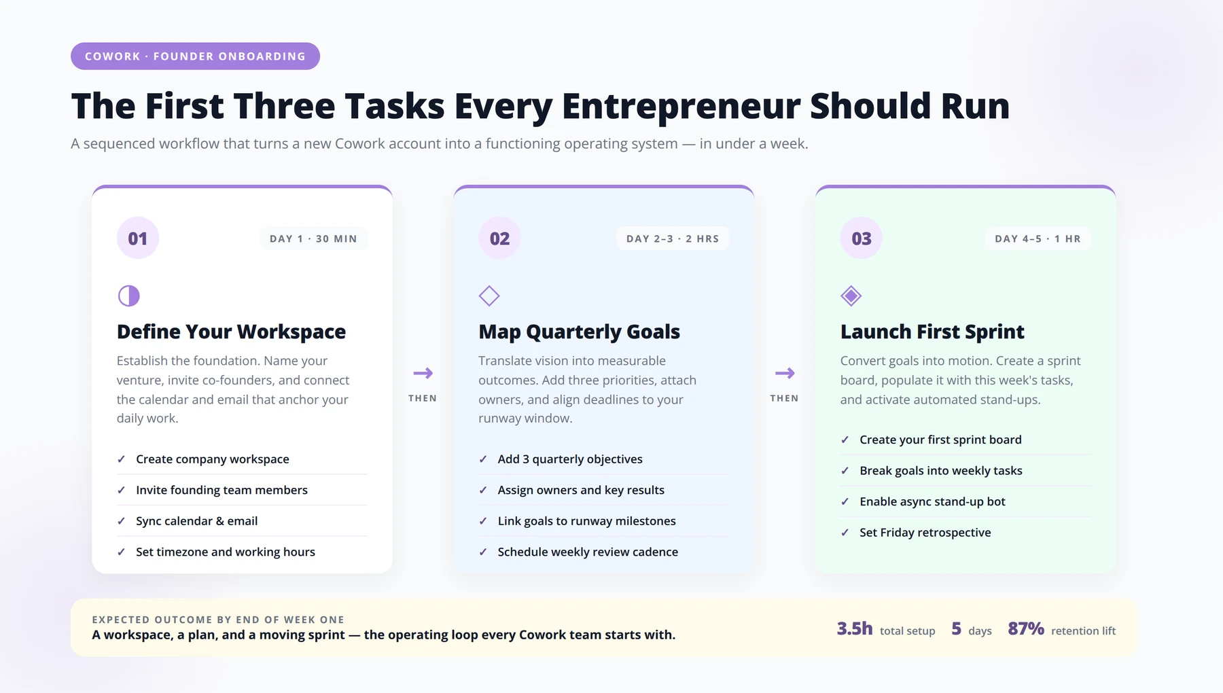Click the checkmark beside Create company workspace
The width and height of the screenshot is (1223, 693).
121,459
